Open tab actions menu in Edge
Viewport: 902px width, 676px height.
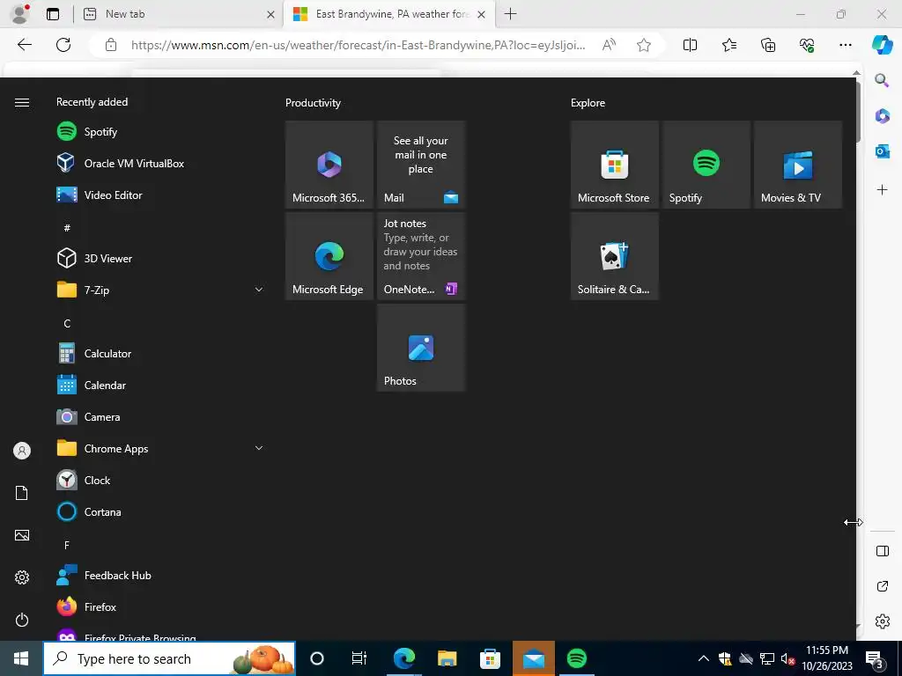pos(53,14)
